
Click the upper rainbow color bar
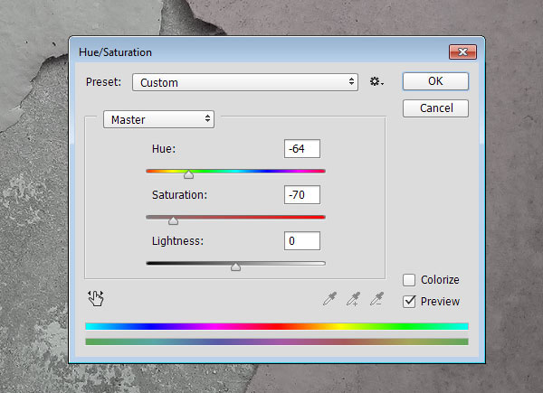click(277, 326)
